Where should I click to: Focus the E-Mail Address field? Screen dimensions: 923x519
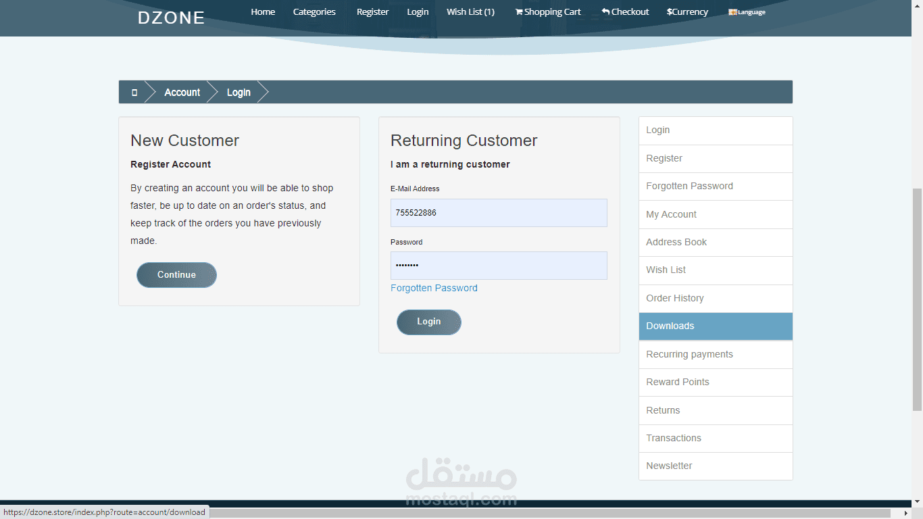pyautogui.click(x=499, y=213)
